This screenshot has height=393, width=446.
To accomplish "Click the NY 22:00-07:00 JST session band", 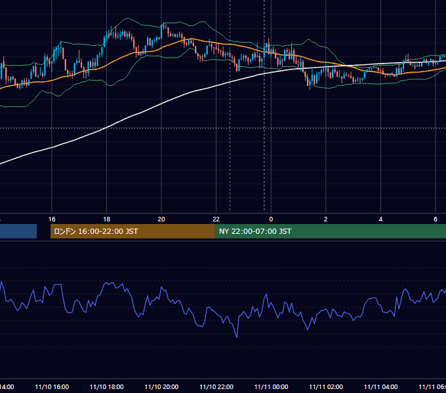I will [x=330, y=231].
